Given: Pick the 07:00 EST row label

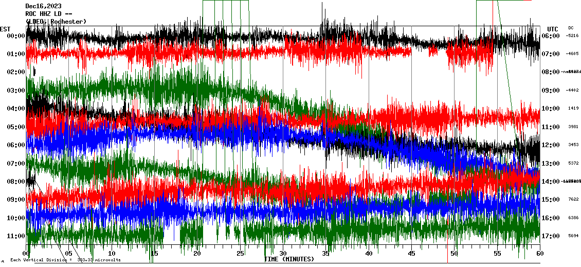Looking at the screenshot, I should tap(16, 164).
